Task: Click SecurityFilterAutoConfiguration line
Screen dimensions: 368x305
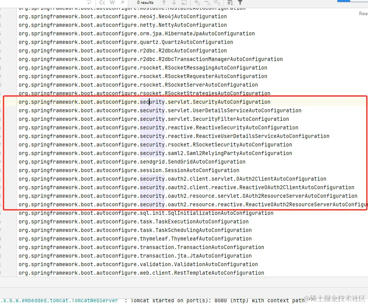Action: click(x=154, y=119)
